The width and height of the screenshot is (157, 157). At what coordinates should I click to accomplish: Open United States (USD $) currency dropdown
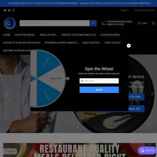pyautogui.click(x=145, y=10)
